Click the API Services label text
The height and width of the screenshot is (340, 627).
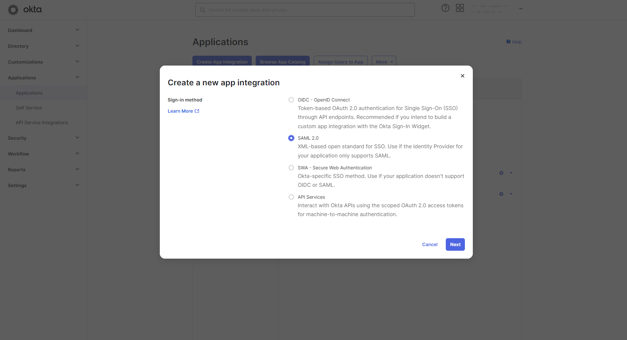coord(311,197)
